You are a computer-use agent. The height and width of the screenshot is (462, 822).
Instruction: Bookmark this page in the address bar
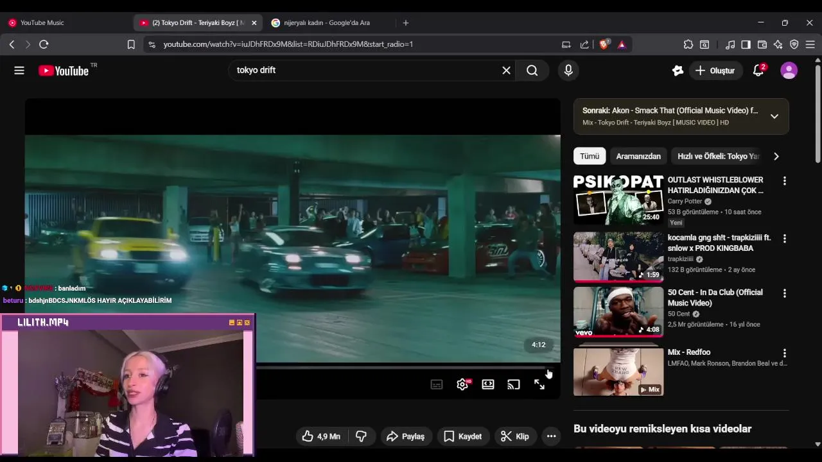[x=131, y=44]
